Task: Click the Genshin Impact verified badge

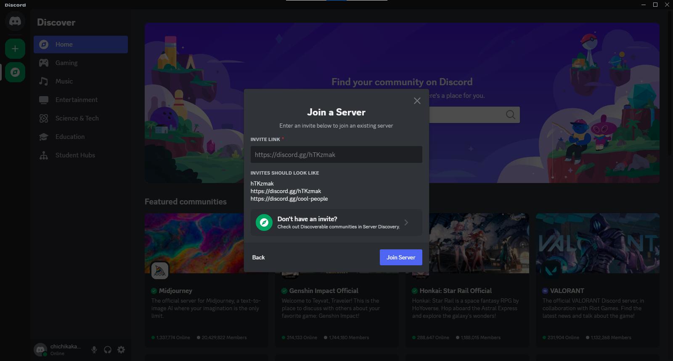Action: [284, 291]
